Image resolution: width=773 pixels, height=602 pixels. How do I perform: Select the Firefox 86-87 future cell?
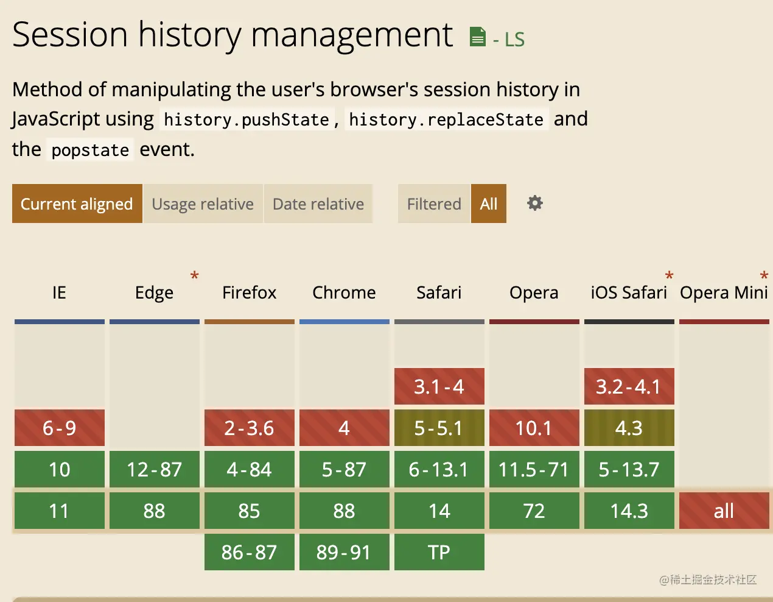[x=250, y=552]
